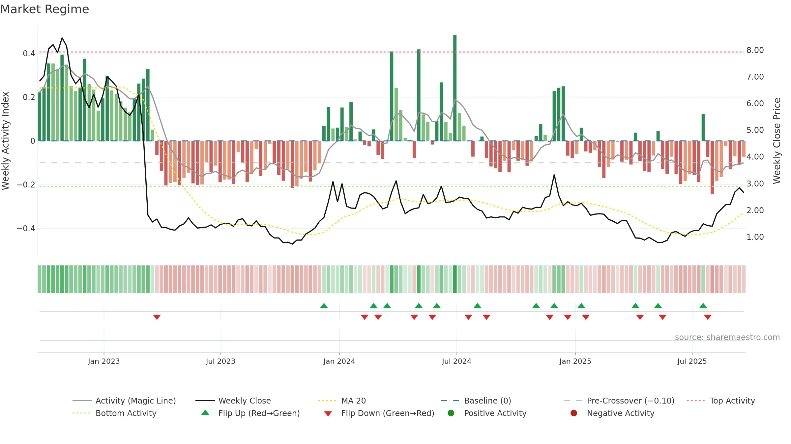Click the first green regime strip cell
Image resolution: width=791 pixels, height=444 pixels.
40,279
